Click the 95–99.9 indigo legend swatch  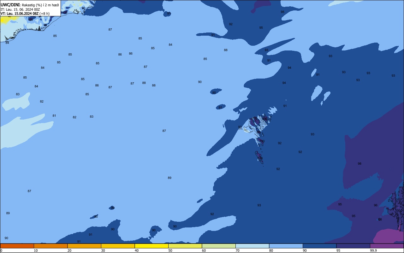coord(353,246)
